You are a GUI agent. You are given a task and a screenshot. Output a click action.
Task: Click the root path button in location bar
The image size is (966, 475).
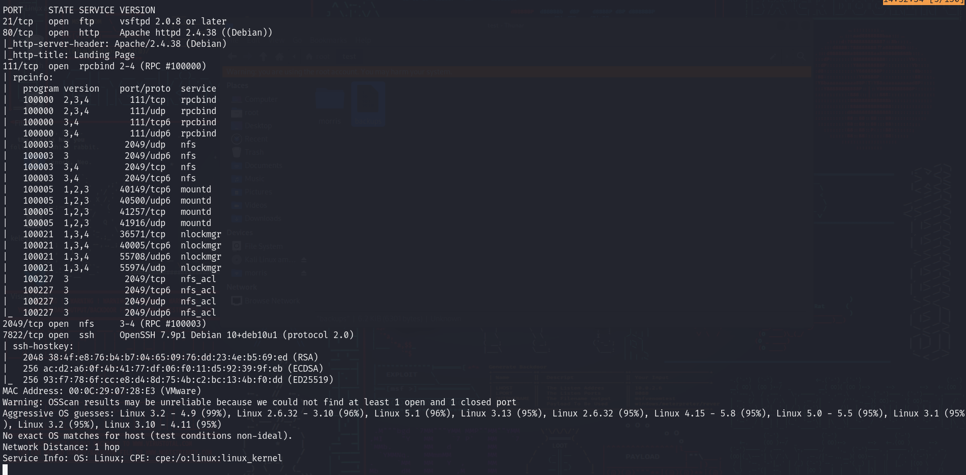pyautogui.click(x=319, y=57)
